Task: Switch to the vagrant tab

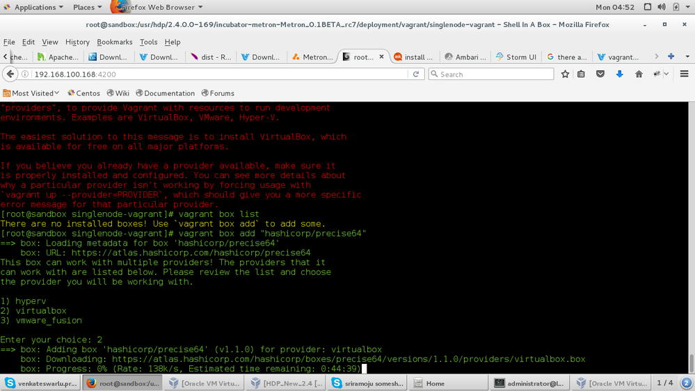Action: pyautogui.click(x=618, y=57)
